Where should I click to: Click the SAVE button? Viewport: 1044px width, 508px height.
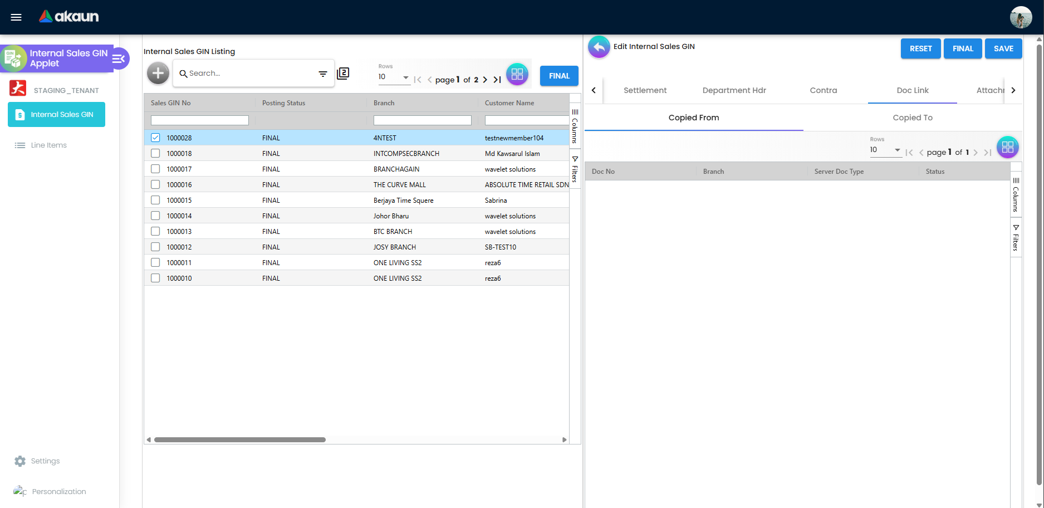(1003, 48)
